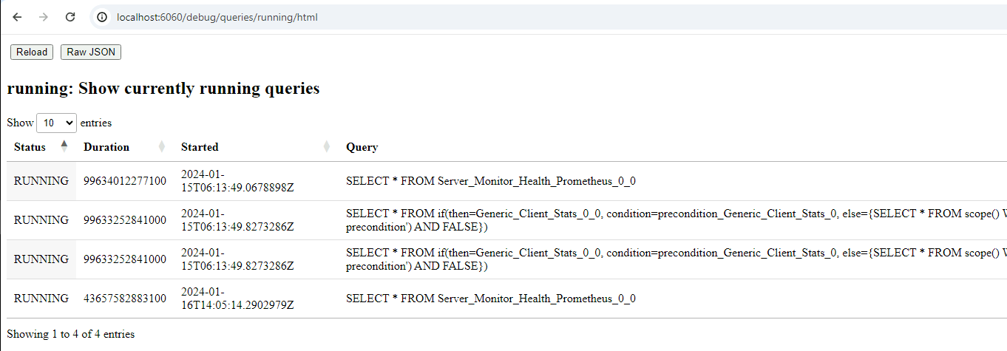
Task: Sort by Status column arrow icon
Action: point(64,146)
